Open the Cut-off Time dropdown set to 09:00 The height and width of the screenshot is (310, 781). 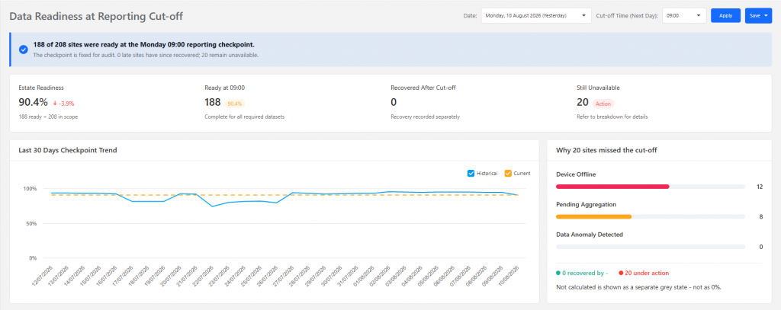click(684, 16)
